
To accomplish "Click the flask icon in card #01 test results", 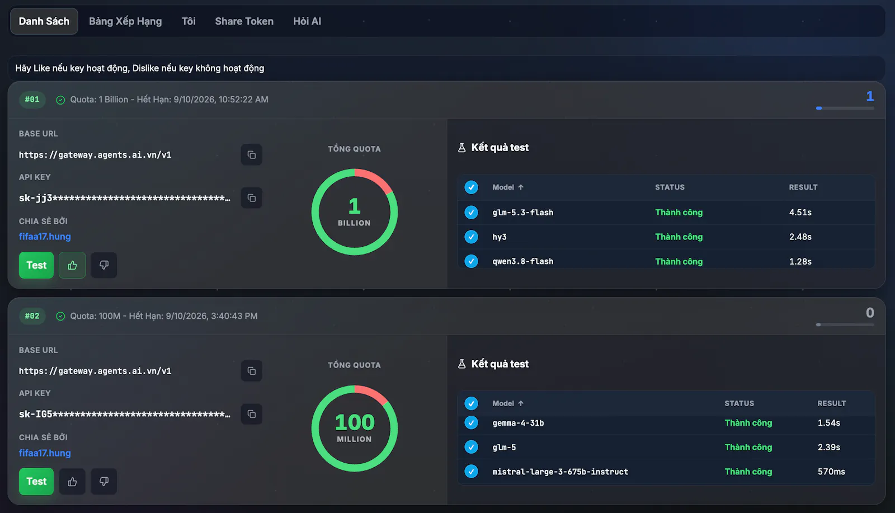I will click(x=462, y=148).
